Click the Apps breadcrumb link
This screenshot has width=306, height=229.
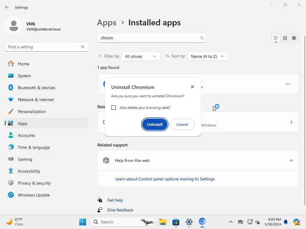[107, 23]
